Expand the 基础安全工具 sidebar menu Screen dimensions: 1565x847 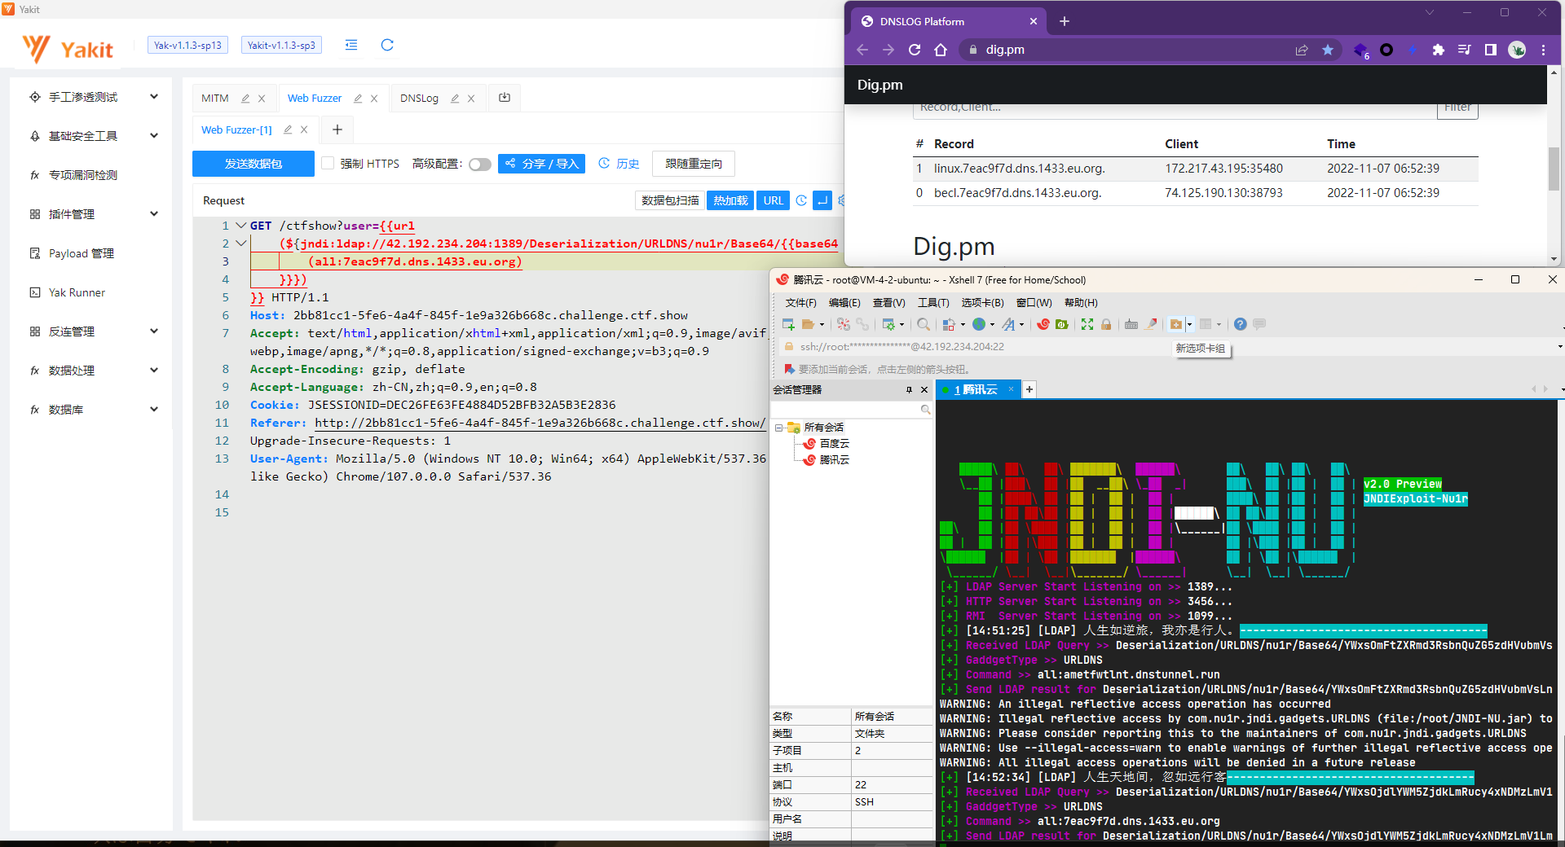click(154, 136)
